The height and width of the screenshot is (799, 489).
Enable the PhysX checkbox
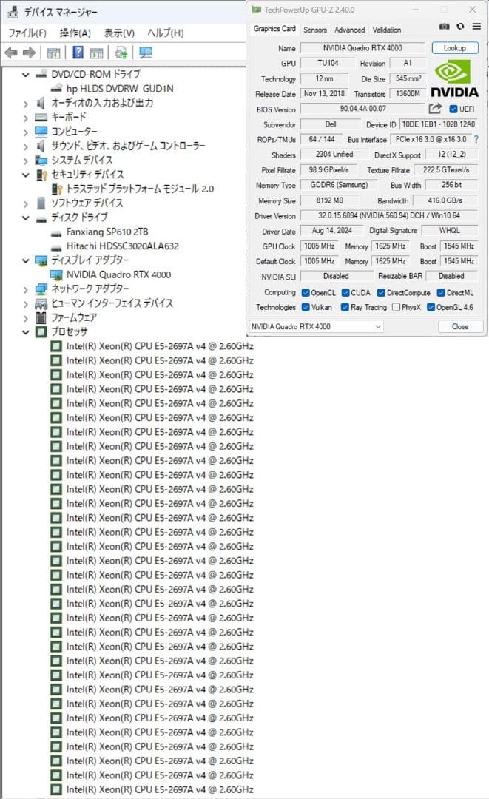[x=396, y=307]
